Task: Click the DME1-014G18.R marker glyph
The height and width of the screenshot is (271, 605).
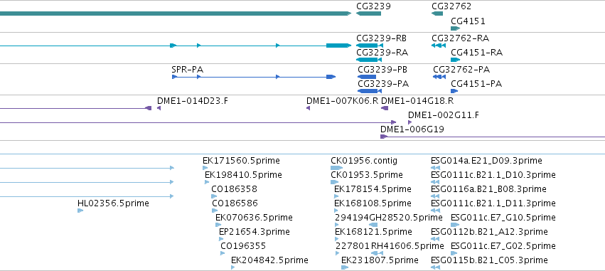Action: tap(385, 108)
